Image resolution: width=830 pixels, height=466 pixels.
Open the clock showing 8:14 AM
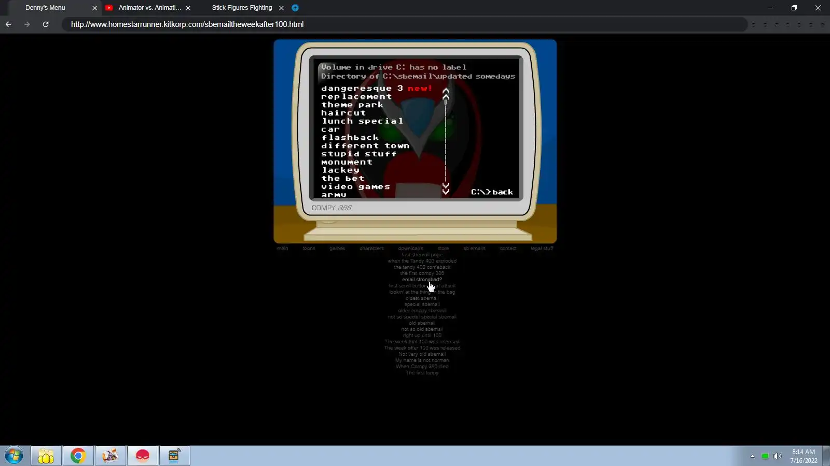804,456
